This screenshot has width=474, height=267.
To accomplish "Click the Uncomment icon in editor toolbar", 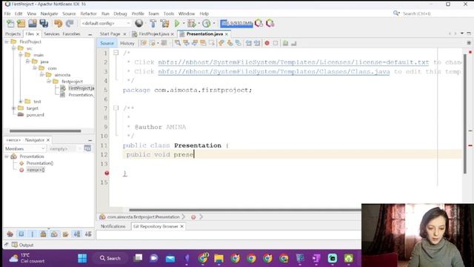I will [x=294, y=43].
